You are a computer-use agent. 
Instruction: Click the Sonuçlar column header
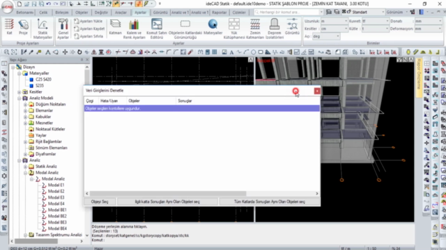tap(185, 101)
